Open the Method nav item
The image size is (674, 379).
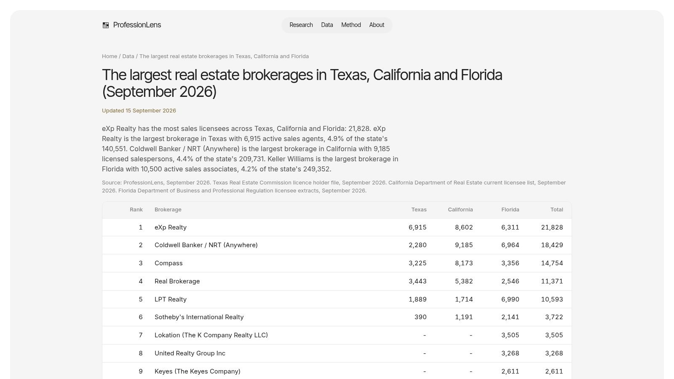[x=351, y=25]
